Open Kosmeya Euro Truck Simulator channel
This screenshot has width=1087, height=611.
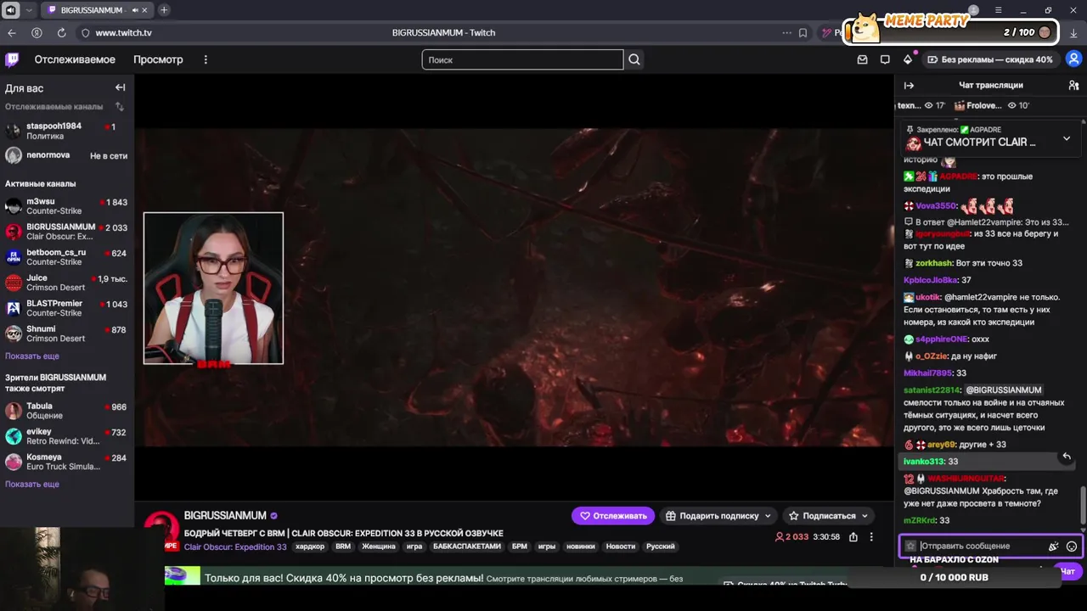point(67,462)
